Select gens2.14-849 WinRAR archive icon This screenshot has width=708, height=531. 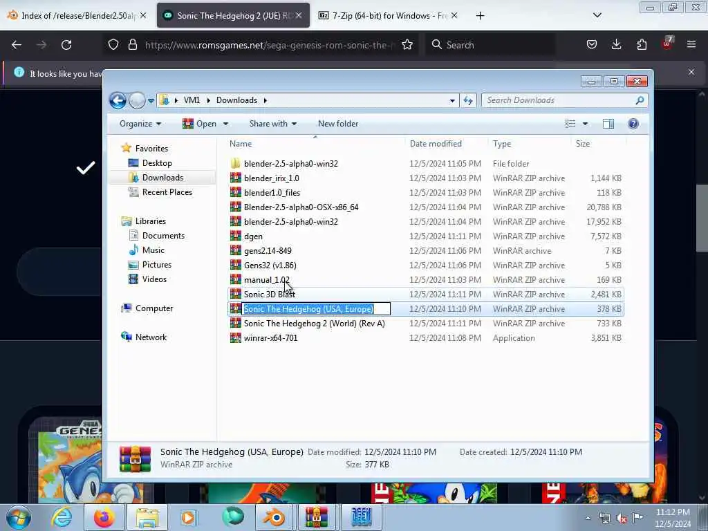click(235, 250)
